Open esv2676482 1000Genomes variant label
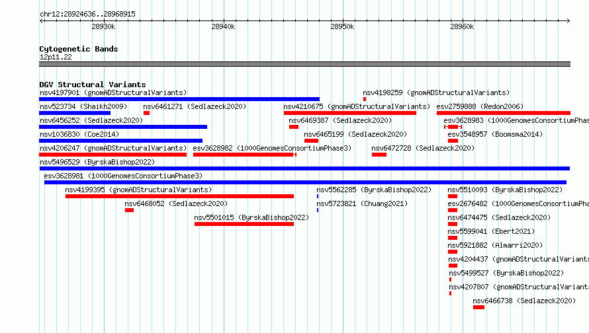Viewport: 589px width, 333px height. (x=518, y=203)
